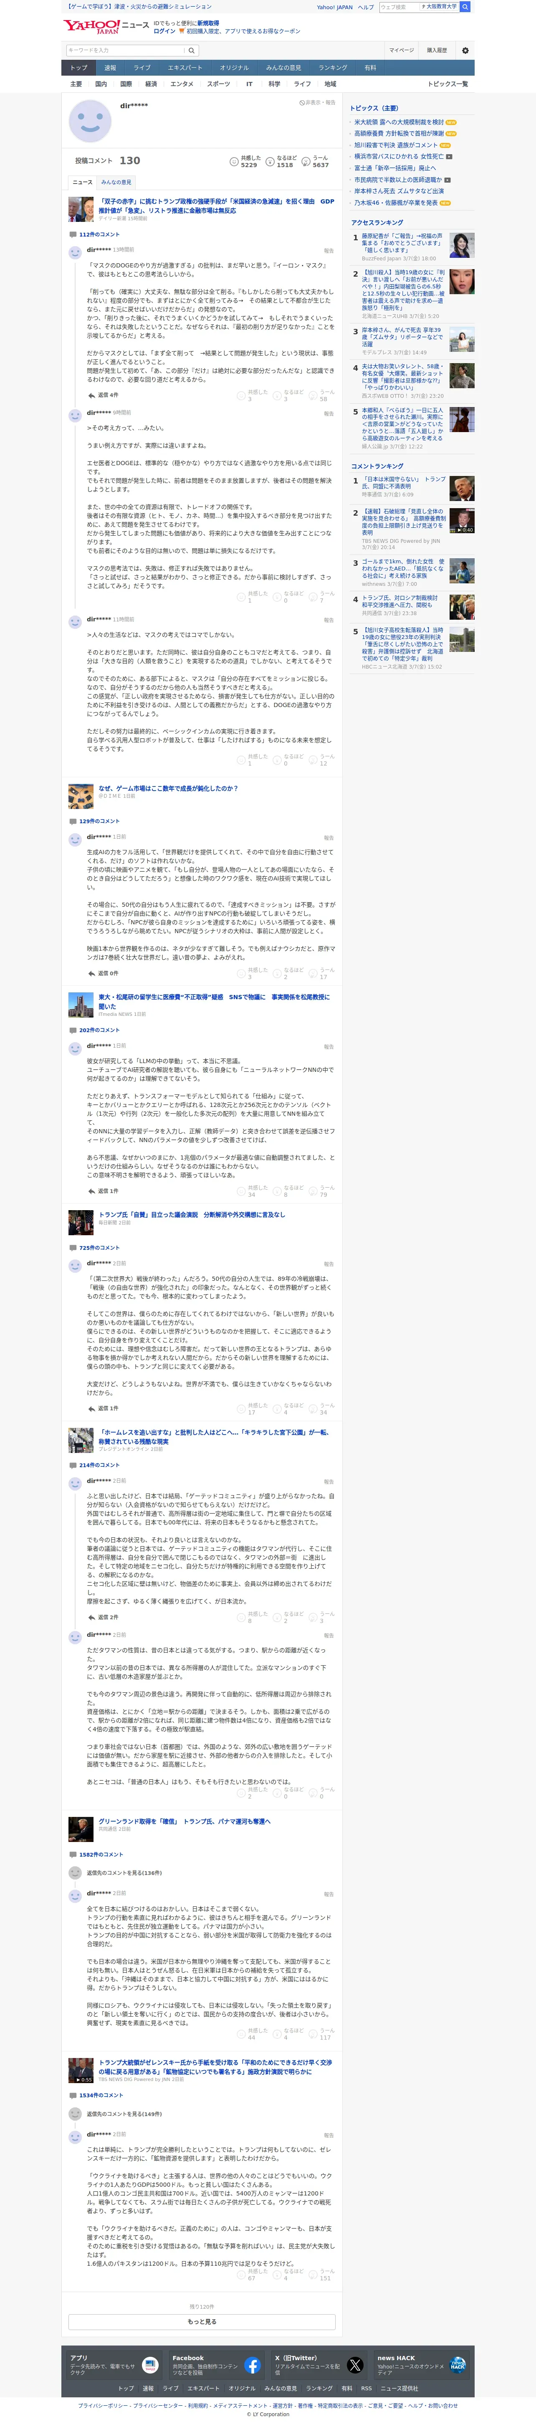Click the comment bubble icon beside 202件のコメント
This screenshot has height=2427, width=536.
tap(73, 1031)
